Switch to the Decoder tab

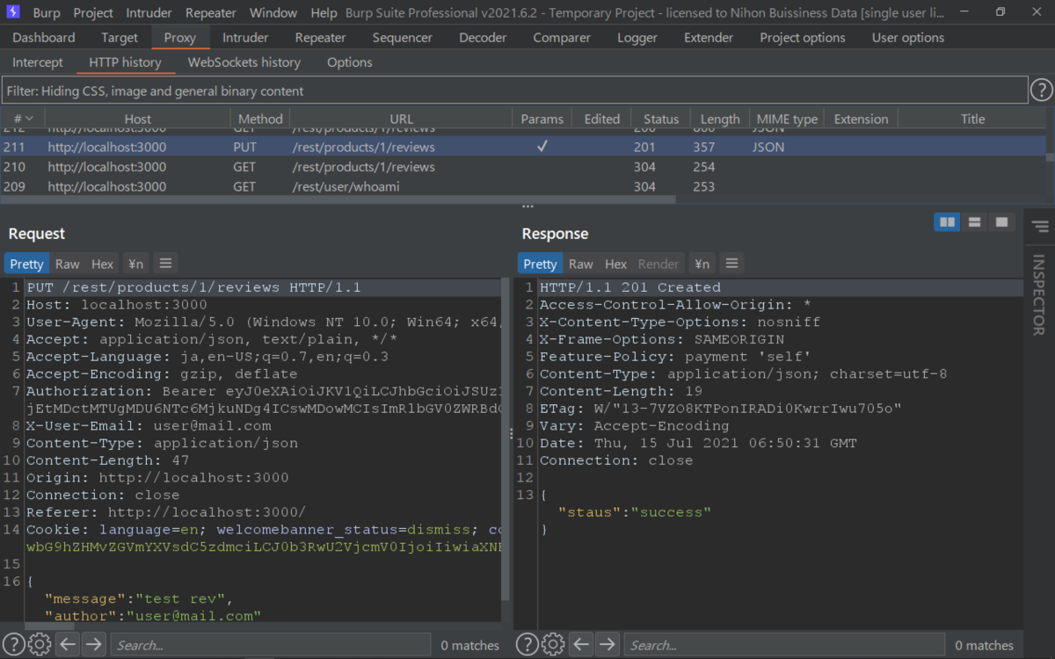point(483,38)
